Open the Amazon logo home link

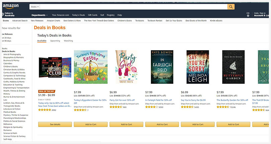11,6
